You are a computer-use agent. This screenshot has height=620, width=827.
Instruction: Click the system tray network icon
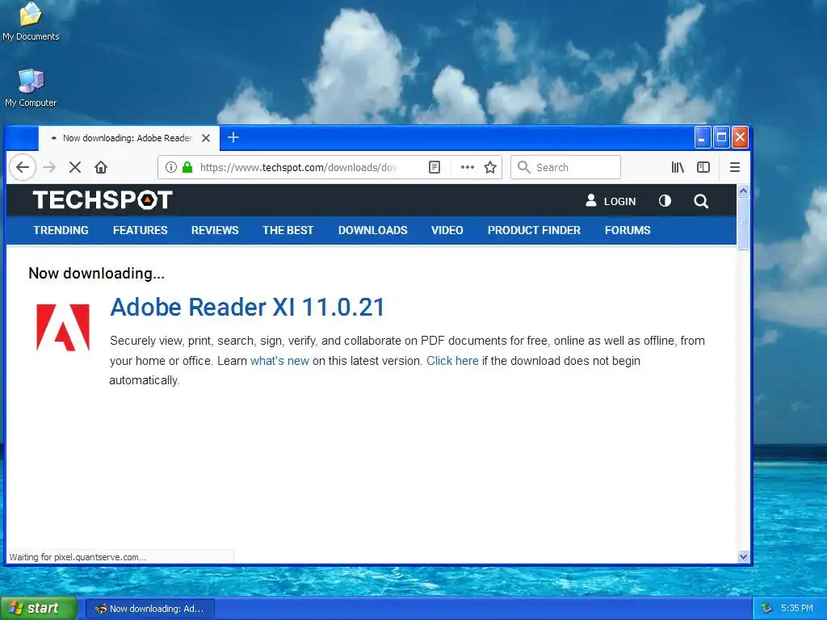[x=767, y=608]
